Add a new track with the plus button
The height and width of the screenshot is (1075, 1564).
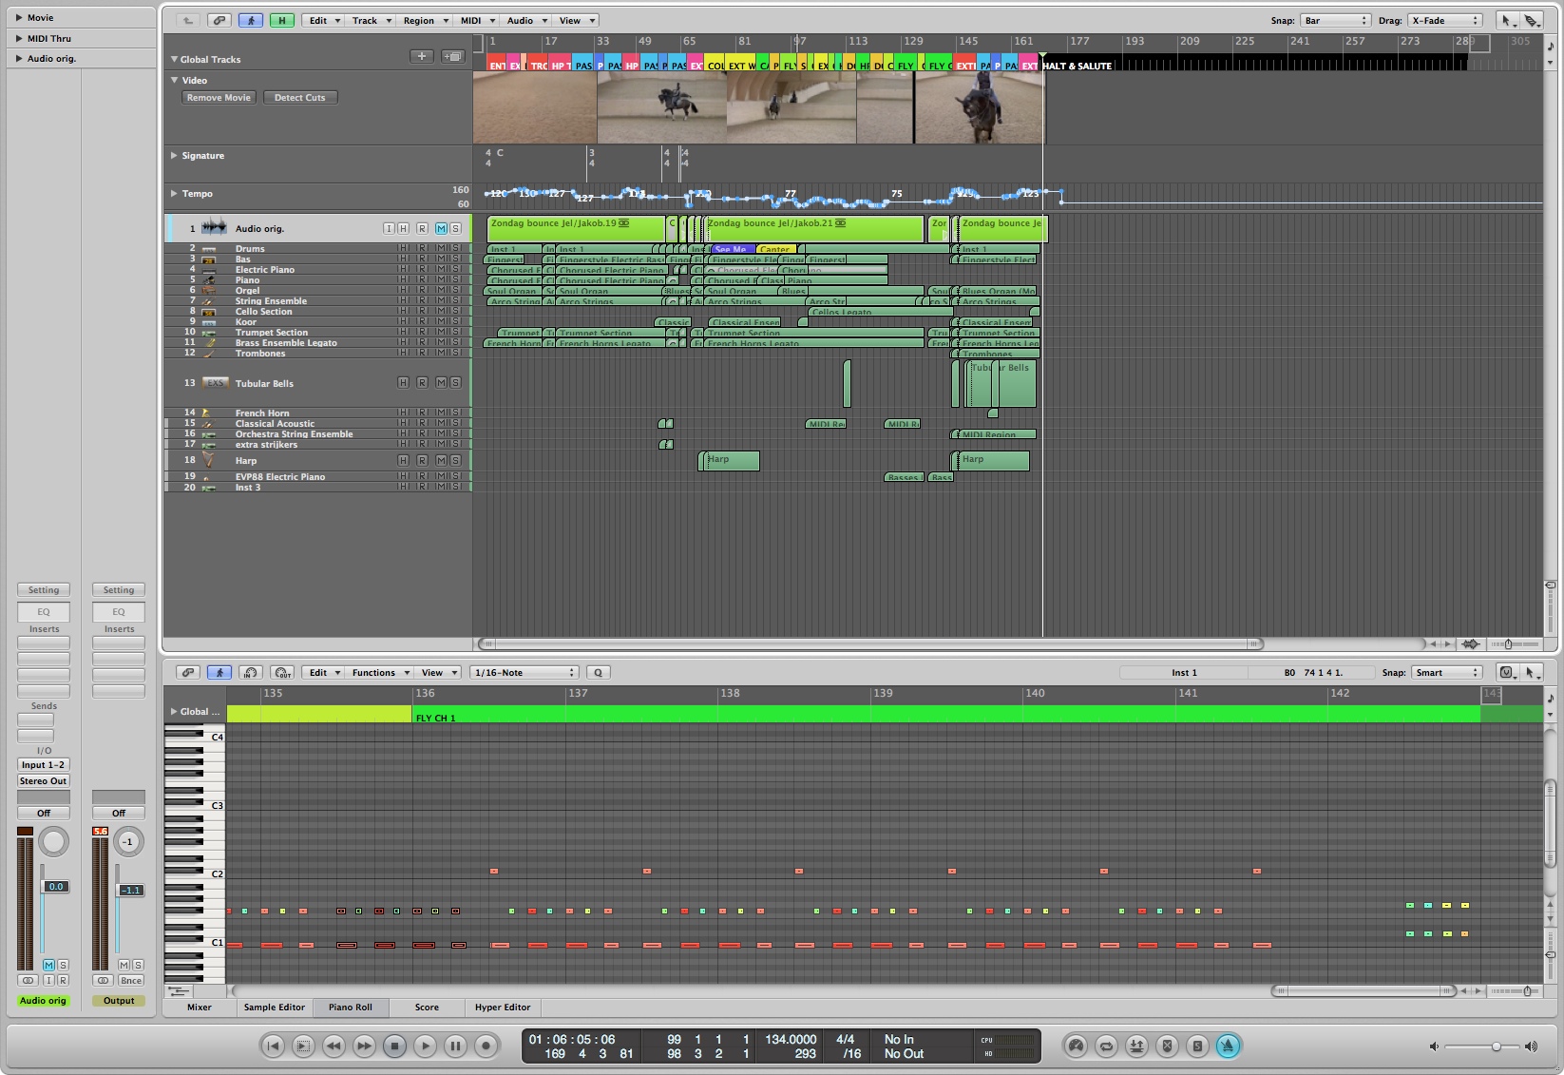(x=422, y=57)
